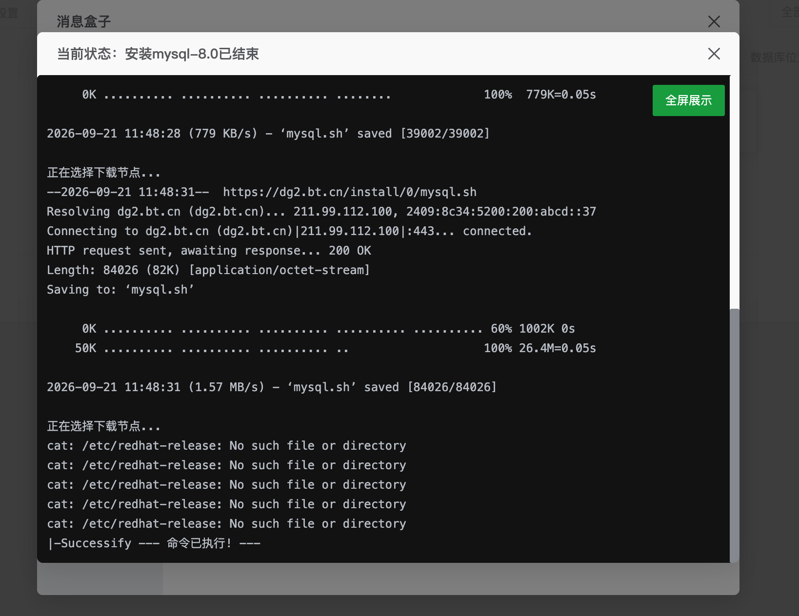Click the '50K ... 100% 26.4M=0.05s' progress line
The height and width of the screenshot is (616, 799).
(335, 348)
